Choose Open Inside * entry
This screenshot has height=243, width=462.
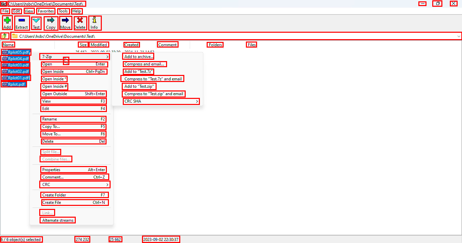54,79
